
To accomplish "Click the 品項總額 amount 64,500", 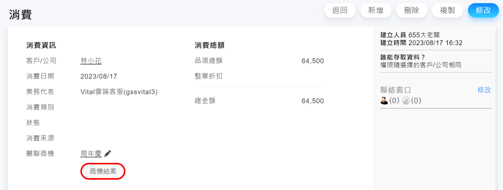I will [x=312, y=61].
